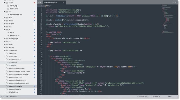Screen dimensions: 180x100
Task: Open product_checkout.php file
Action: tap(17, 80)
